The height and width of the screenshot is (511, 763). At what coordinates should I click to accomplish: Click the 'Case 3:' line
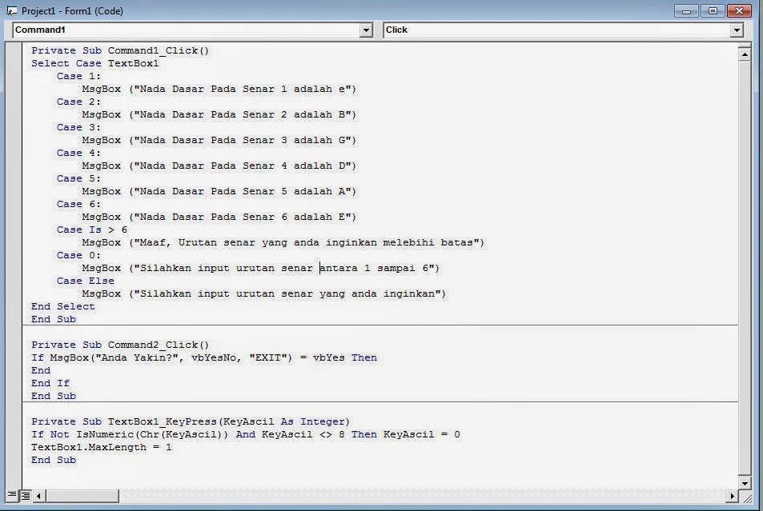(x=78, y=127)
